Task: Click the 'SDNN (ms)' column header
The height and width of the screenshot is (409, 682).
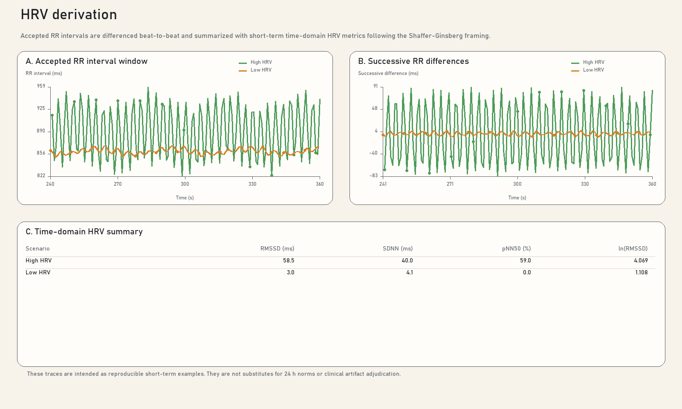Action: pos(398,248)
